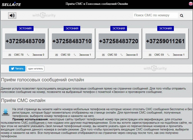The height and width of the screenshot is (140, 193).
Task: Click the ЭСТОНИЯ label on first card
Action: coord(25,28)
